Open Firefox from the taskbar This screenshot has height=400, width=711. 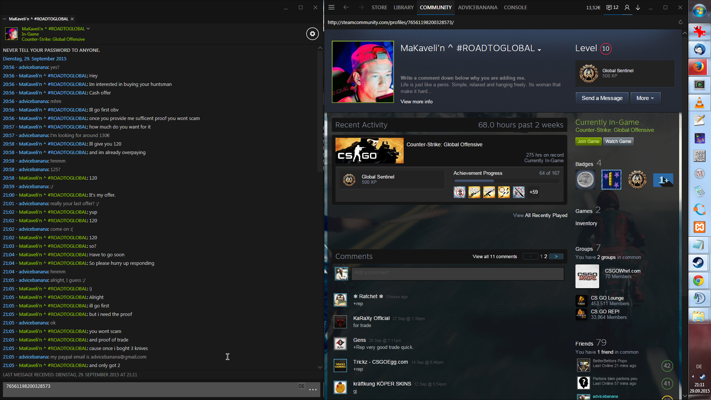pos(699,67)
